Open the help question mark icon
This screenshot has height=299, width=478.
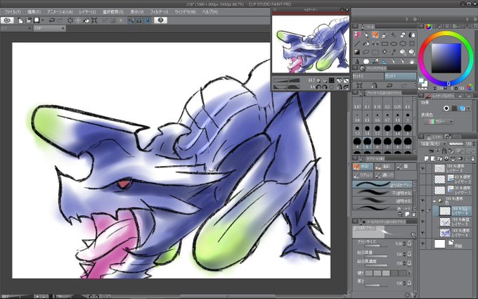pos(161,20)
